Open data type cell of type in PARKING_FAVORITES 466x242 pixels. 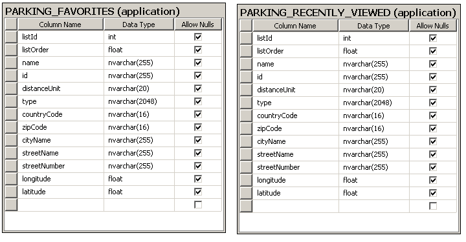139,101
